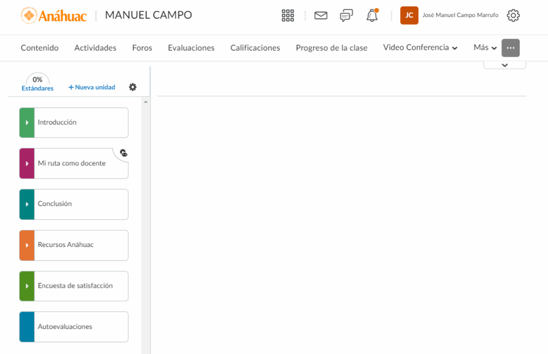Click the Nueva unidad link
Screen dimensions: 548x354
pyautogui.click(x=92, y=87)
